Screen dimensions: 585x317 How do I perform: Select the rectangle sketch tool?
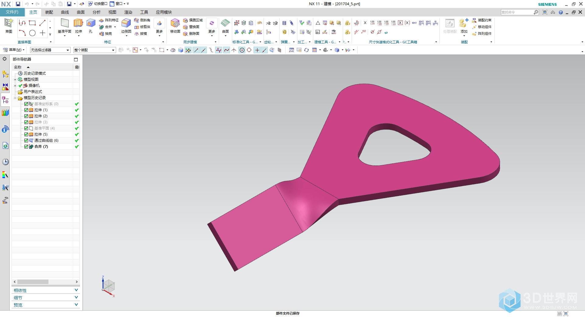(32, 23)
